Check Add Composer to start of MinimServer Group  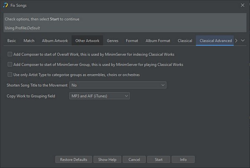[10, 65]
